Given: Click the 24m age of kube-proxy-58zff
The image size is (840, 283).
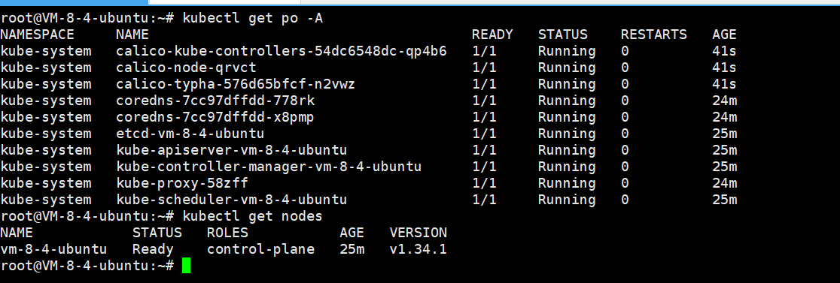Looking at the screenshot, I should (724, 184).
